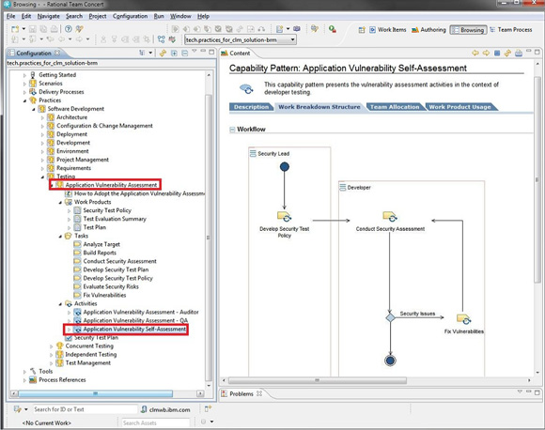Select the Application Vulnerability Assessment practice
545x430 pixels.
pyautogui.click(x=111, y=185)
